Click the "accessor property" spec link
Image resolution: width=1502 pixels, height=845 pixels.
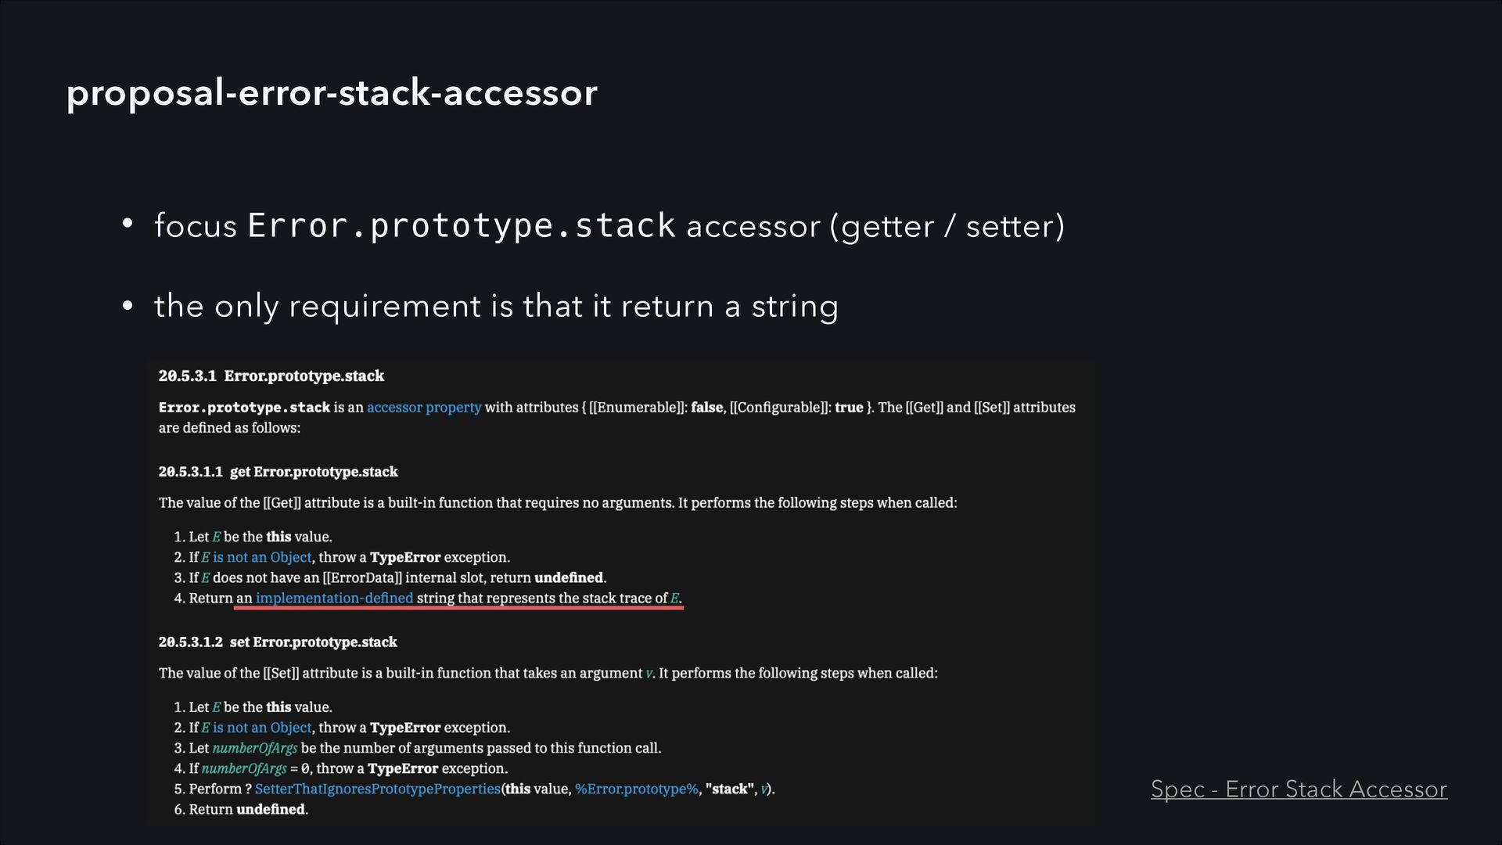[424, 408]
